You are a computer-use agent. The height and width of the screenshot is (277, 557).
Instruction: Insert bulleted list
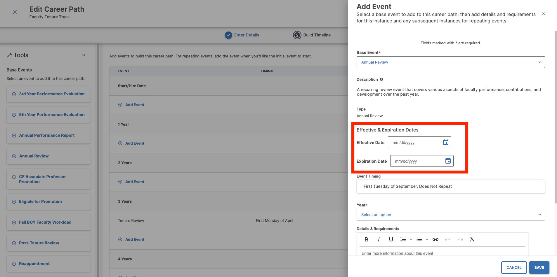[419, 239]
